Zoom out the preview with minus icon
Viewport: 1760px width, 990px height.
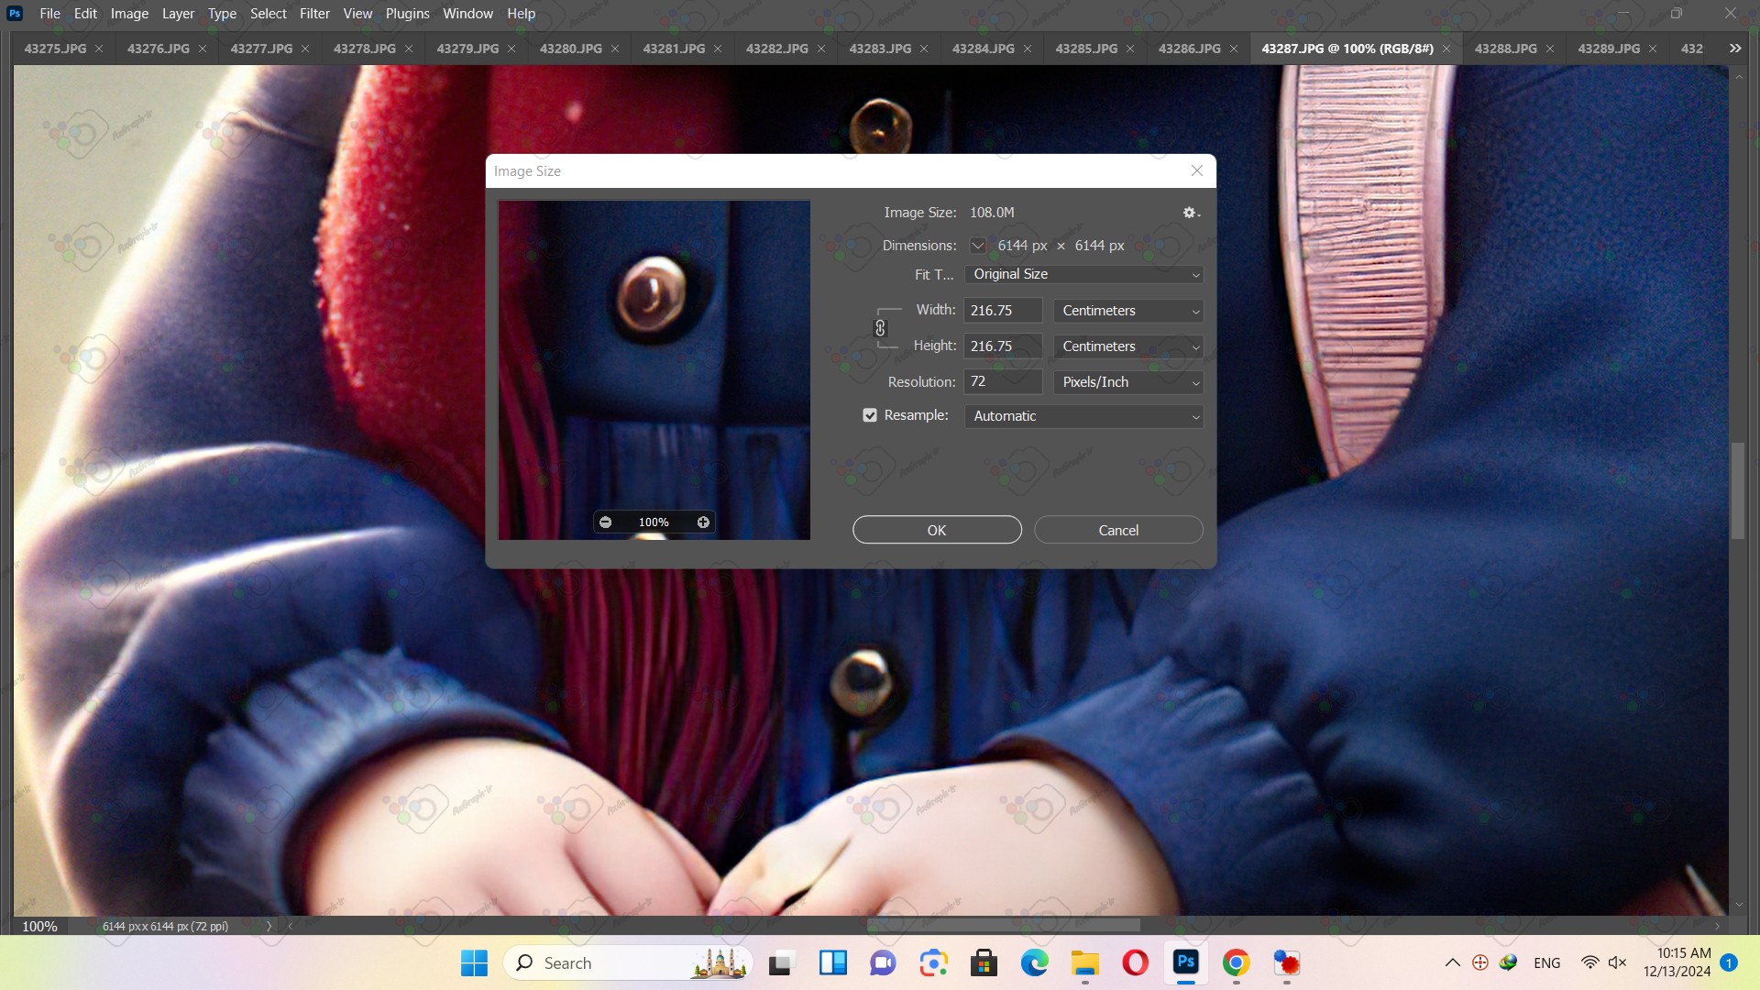(605, 522)
